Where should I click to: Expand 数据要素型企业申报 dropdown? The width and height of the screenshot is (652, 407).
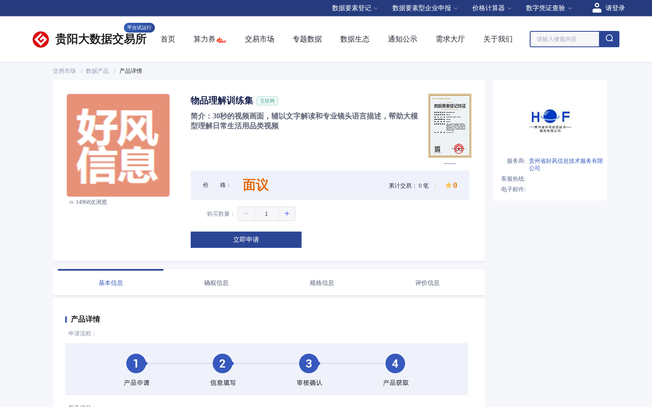(425, 8)
